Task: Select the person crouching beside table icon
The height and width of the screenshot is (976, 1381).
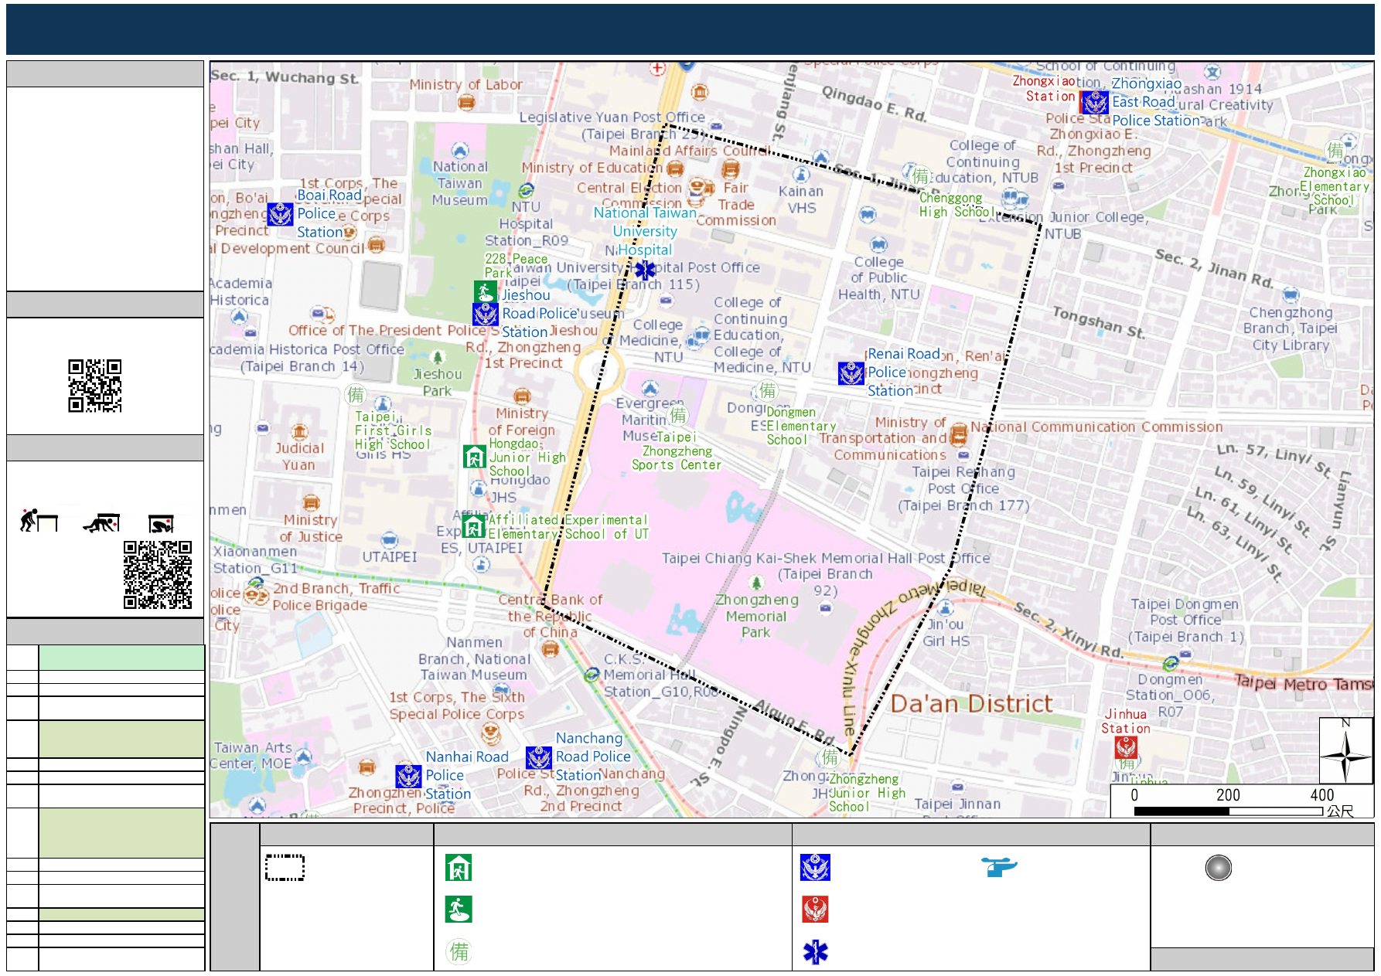Action: coord(39,521)
